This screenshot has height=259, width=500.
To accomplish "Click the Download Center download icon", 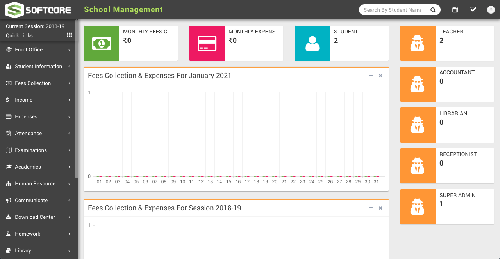I will point(9,217).
